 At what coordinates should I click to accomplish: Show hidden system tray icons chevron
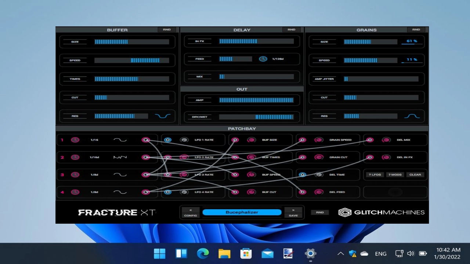tap(341, 253)
